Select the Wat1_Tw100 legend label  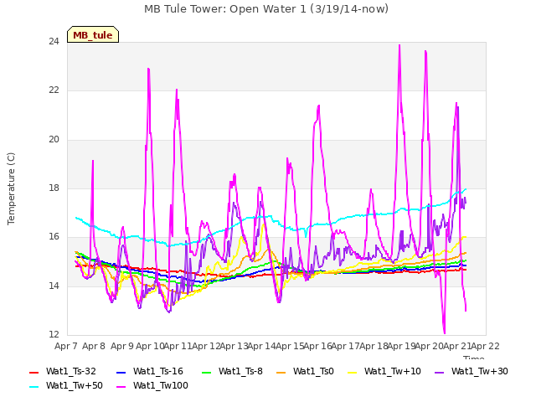click(x=161, y=385)
